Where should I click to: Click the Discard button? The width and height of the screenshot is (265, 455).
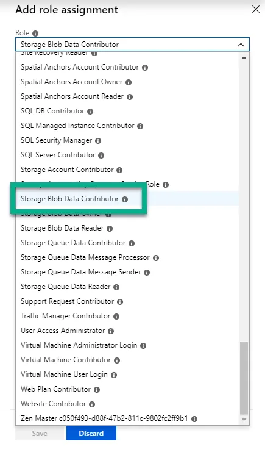point(91,433)
